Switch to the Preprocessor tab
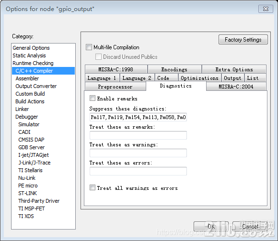This screenshot has height=241, width=278. (x=115, y=87)
